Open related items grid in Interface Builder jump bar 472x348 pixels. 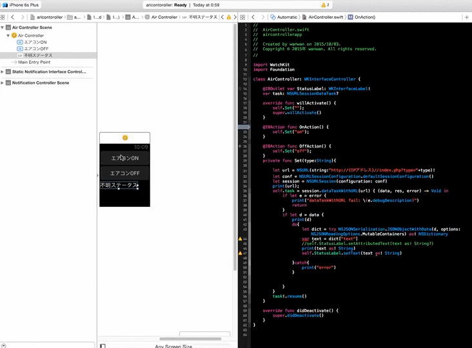pos(3,17)
